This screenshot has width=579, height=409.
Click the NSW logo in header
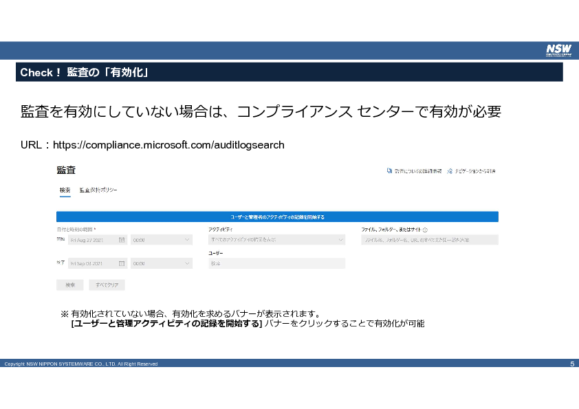558,49
